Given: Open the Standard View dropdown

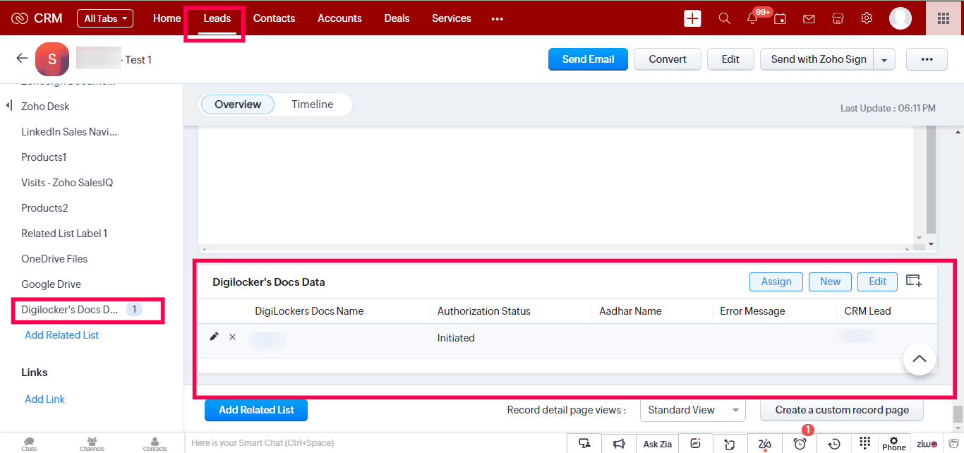Looking at the screenshot, I should pyautogui.click(x=692, y=410).
